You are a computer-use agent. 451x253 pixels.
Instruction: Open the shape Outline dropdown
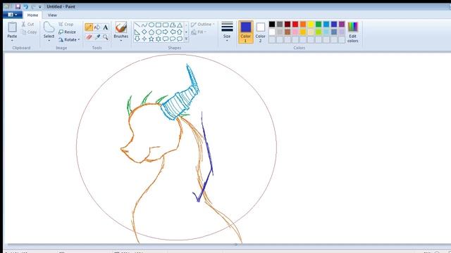203,25
